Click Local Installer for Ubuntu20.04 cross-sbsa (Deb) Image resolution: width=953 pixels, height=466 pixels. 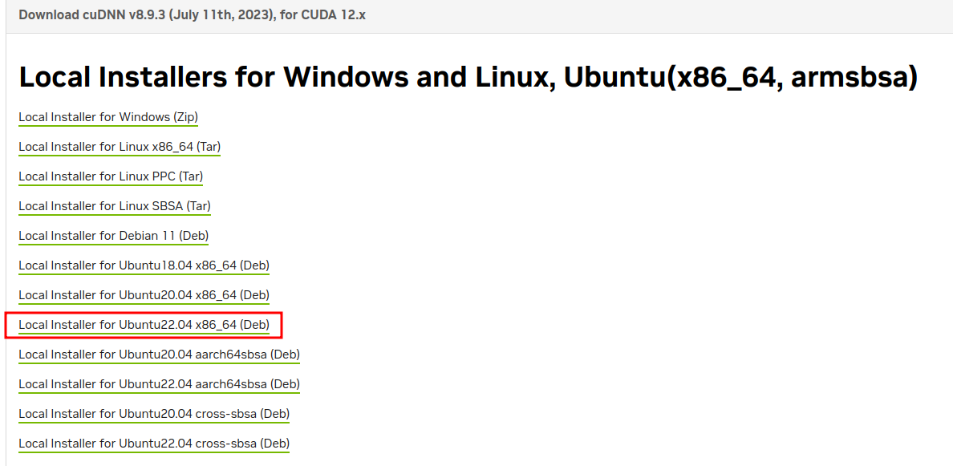[x=154, y=414]
